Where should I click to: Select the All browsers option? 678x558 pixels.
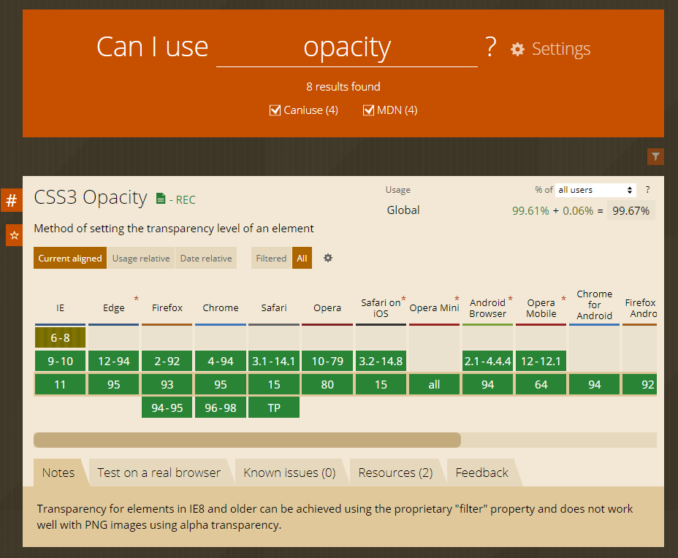point(302,258)
